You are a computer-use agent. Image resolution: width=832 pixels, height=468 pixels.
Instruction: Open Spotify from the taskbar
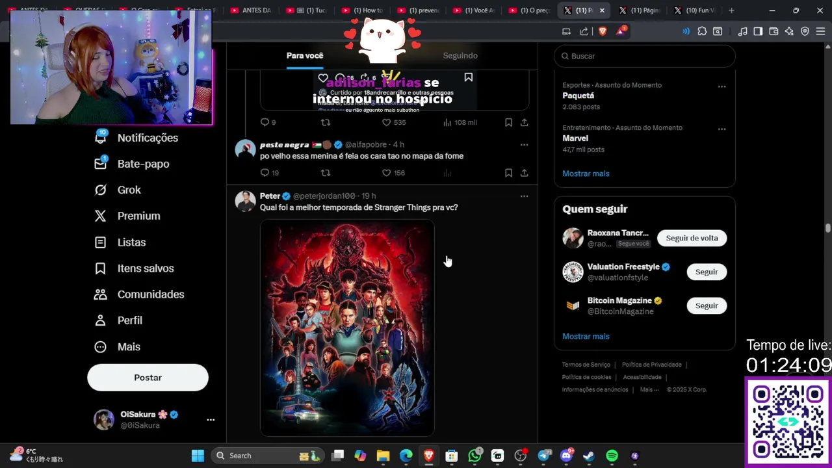[612, 456]
